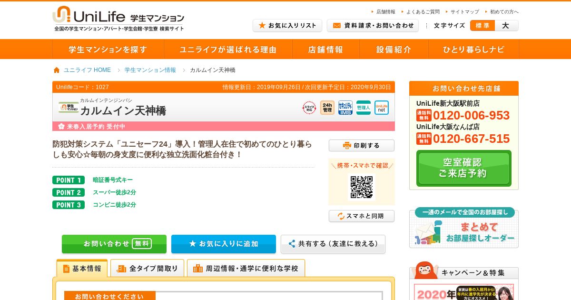Click the 来春入居予約 受付中 banner
The width and height of the screenshot is (571, 300).
(224, 126)
